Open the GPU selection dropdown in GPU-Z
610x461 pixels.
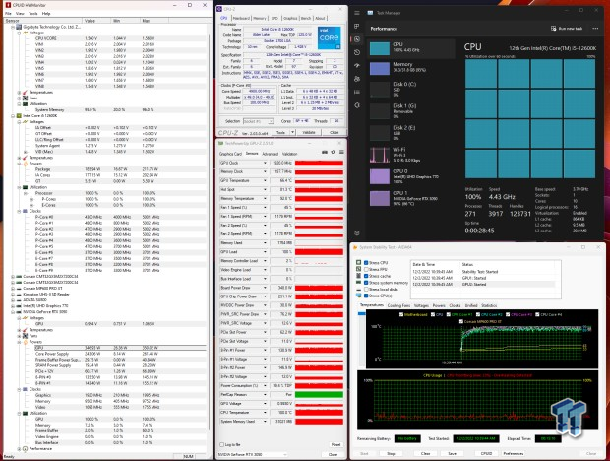pyautogui.click(x=252, y=454)
